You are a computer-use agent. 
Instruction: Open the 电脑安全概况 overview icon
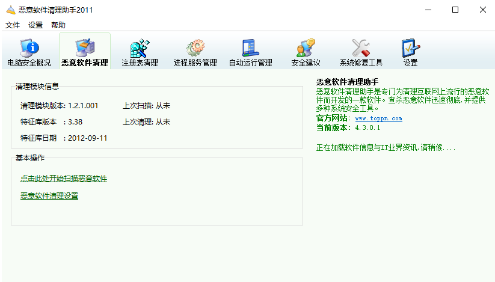29,48
